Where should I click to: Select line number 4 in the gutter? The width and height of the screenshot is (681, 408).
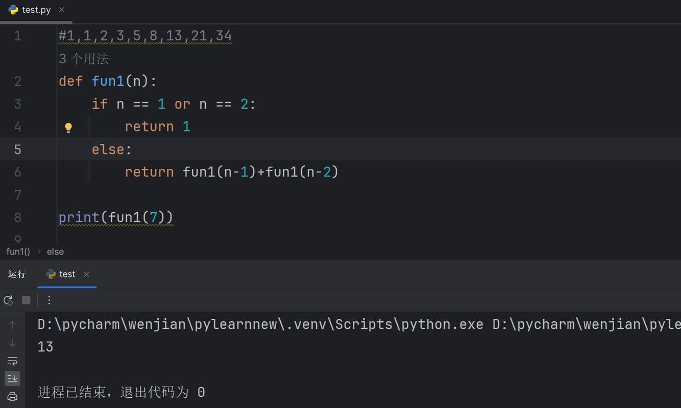click(17, 126)
